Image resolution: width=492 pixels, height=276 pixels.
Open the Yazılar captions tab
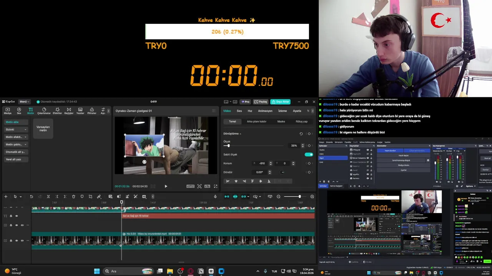(x=80, y=111)
